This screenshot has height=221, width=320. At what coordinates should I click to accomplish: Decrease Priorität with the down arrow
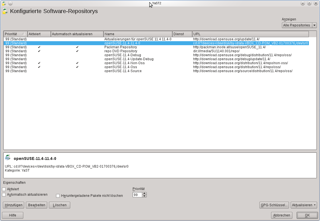pyautogui.click(x=144, y=196)
